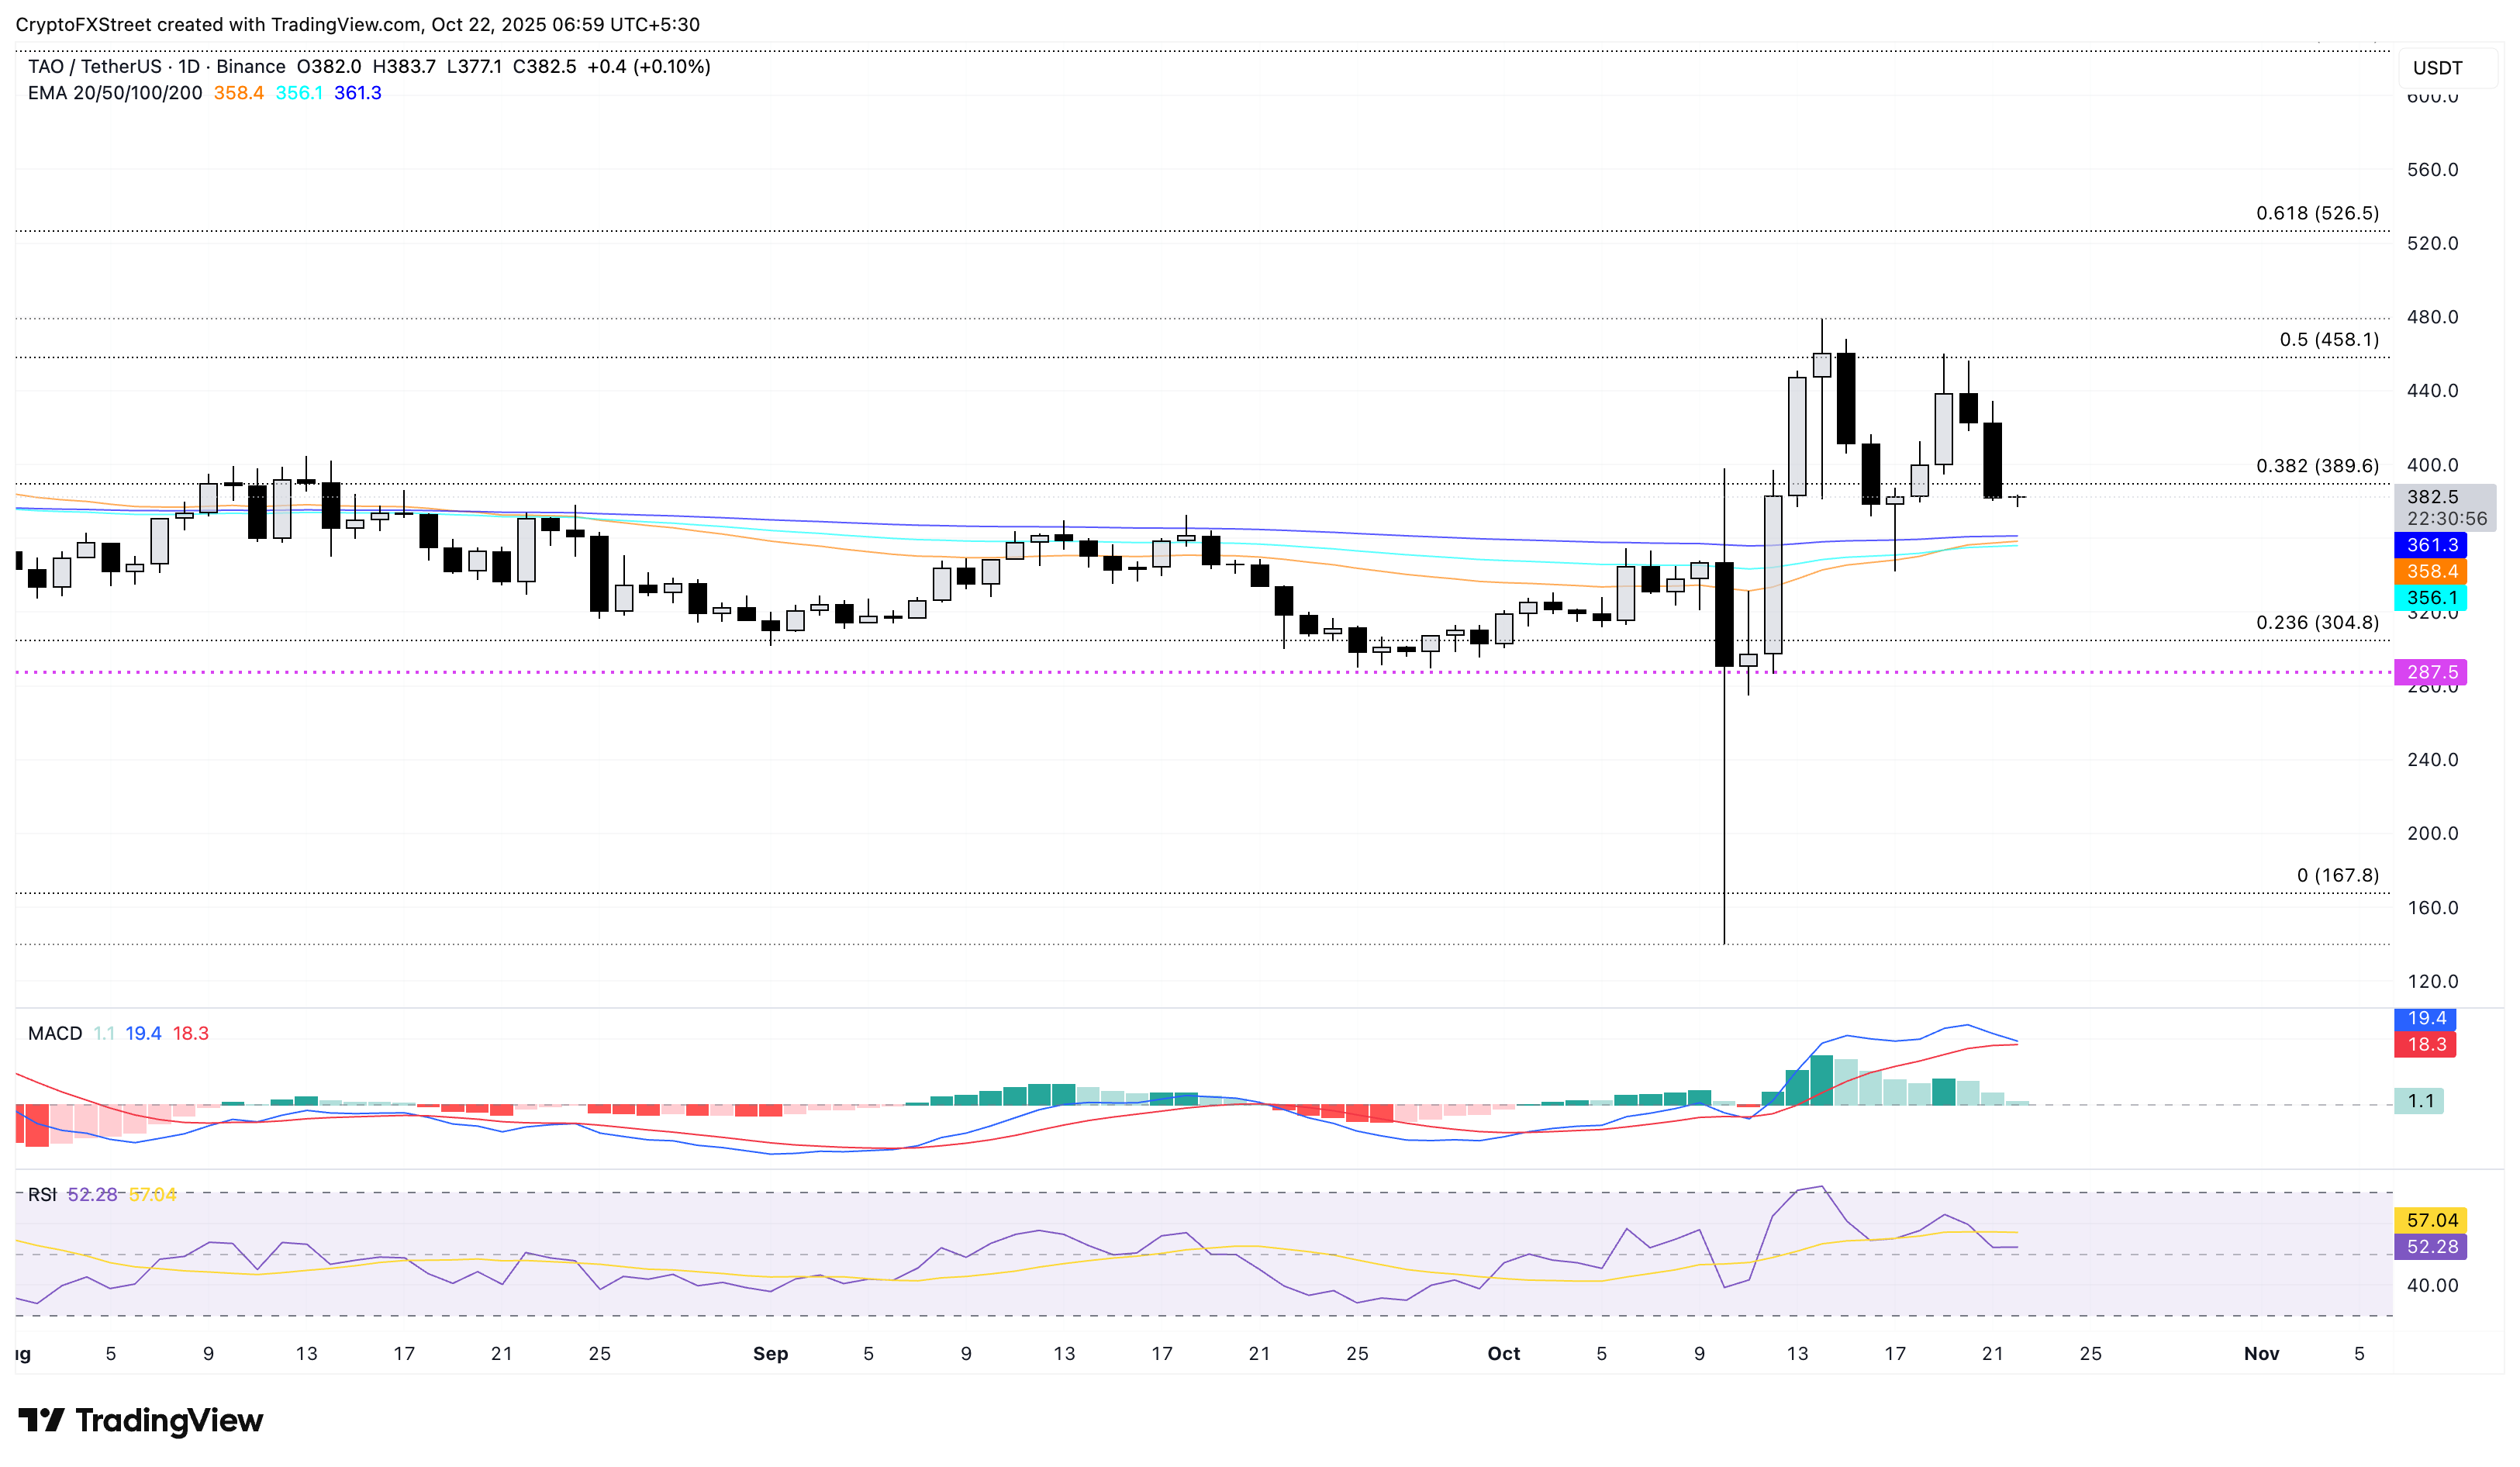2520x1467 pixels.
Task: Click the yellow 57.04 RSI value tag
Action: click(x=2430, y=1220)
